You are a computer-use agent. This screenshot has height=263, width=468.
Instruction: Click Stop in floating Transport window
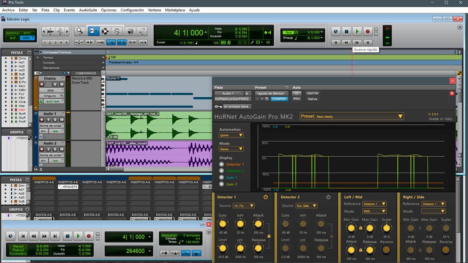coord(67,236)
